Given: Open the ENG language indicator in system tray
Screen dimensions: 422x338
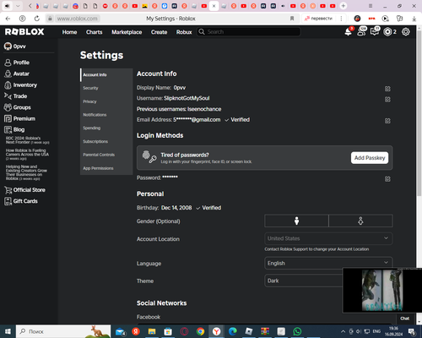Looking at the screenshot, I should click(x=376, y=331).
